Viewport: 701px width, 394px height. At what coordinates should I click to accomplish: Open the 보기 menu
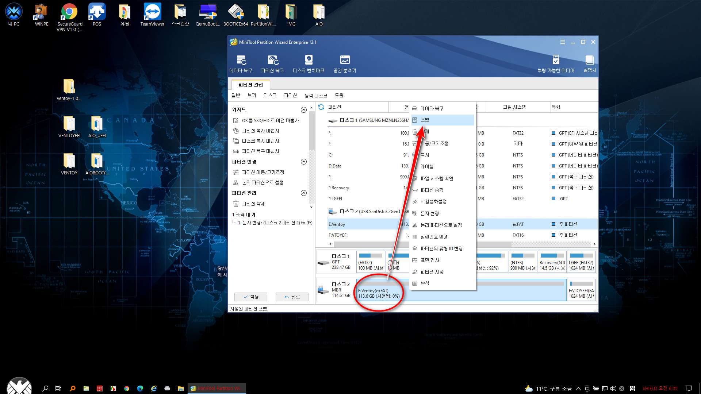coord(252,95)
